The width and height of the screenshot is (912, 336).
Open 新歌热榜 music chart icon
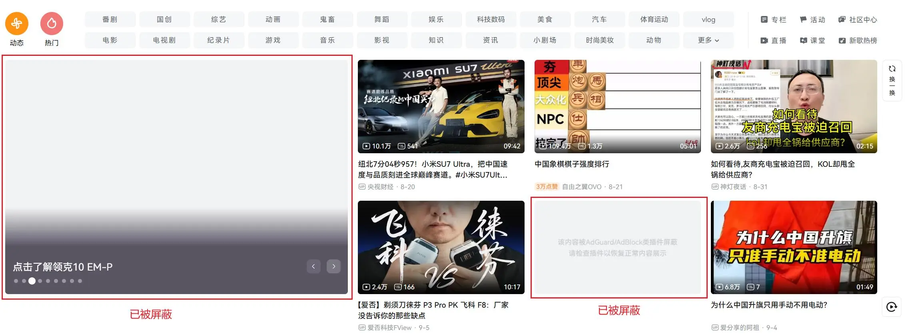point(842,40)
